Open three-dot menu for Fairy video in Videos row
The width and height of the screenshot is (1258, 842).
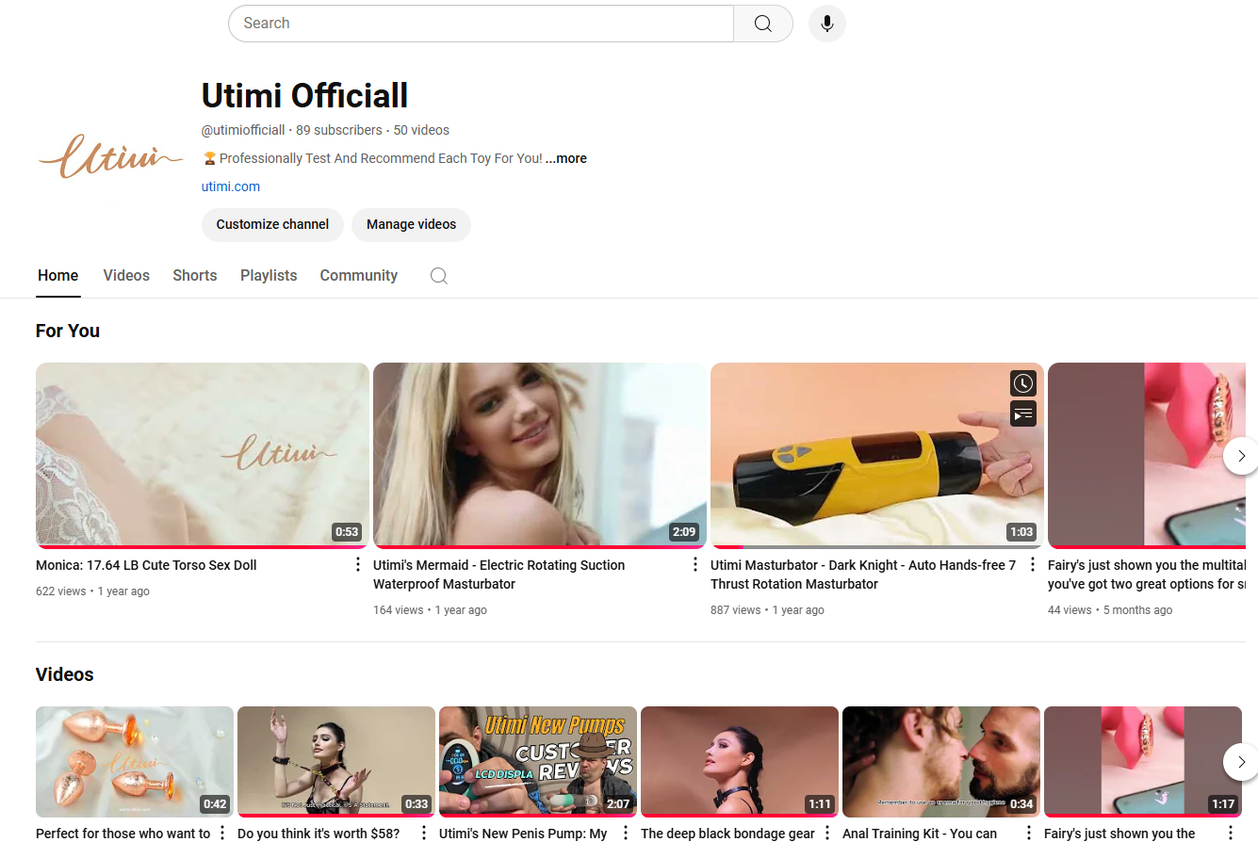[x=1231, y=833]
